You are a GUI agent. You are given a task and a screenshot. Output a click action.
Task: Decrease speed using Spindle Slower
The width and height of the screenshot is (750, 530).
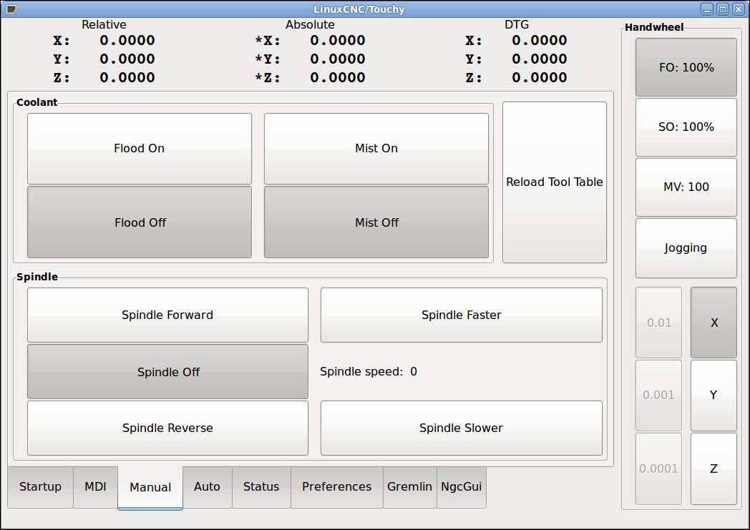pyautogui.click(x=461, y=428)
